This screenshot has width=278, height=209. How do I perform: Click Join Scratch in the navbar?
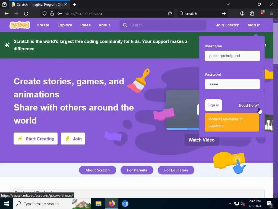point(228,25)
